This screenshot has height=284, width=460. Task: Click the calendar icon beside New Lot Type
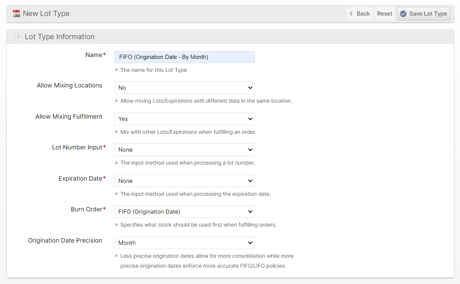[16, 14]
